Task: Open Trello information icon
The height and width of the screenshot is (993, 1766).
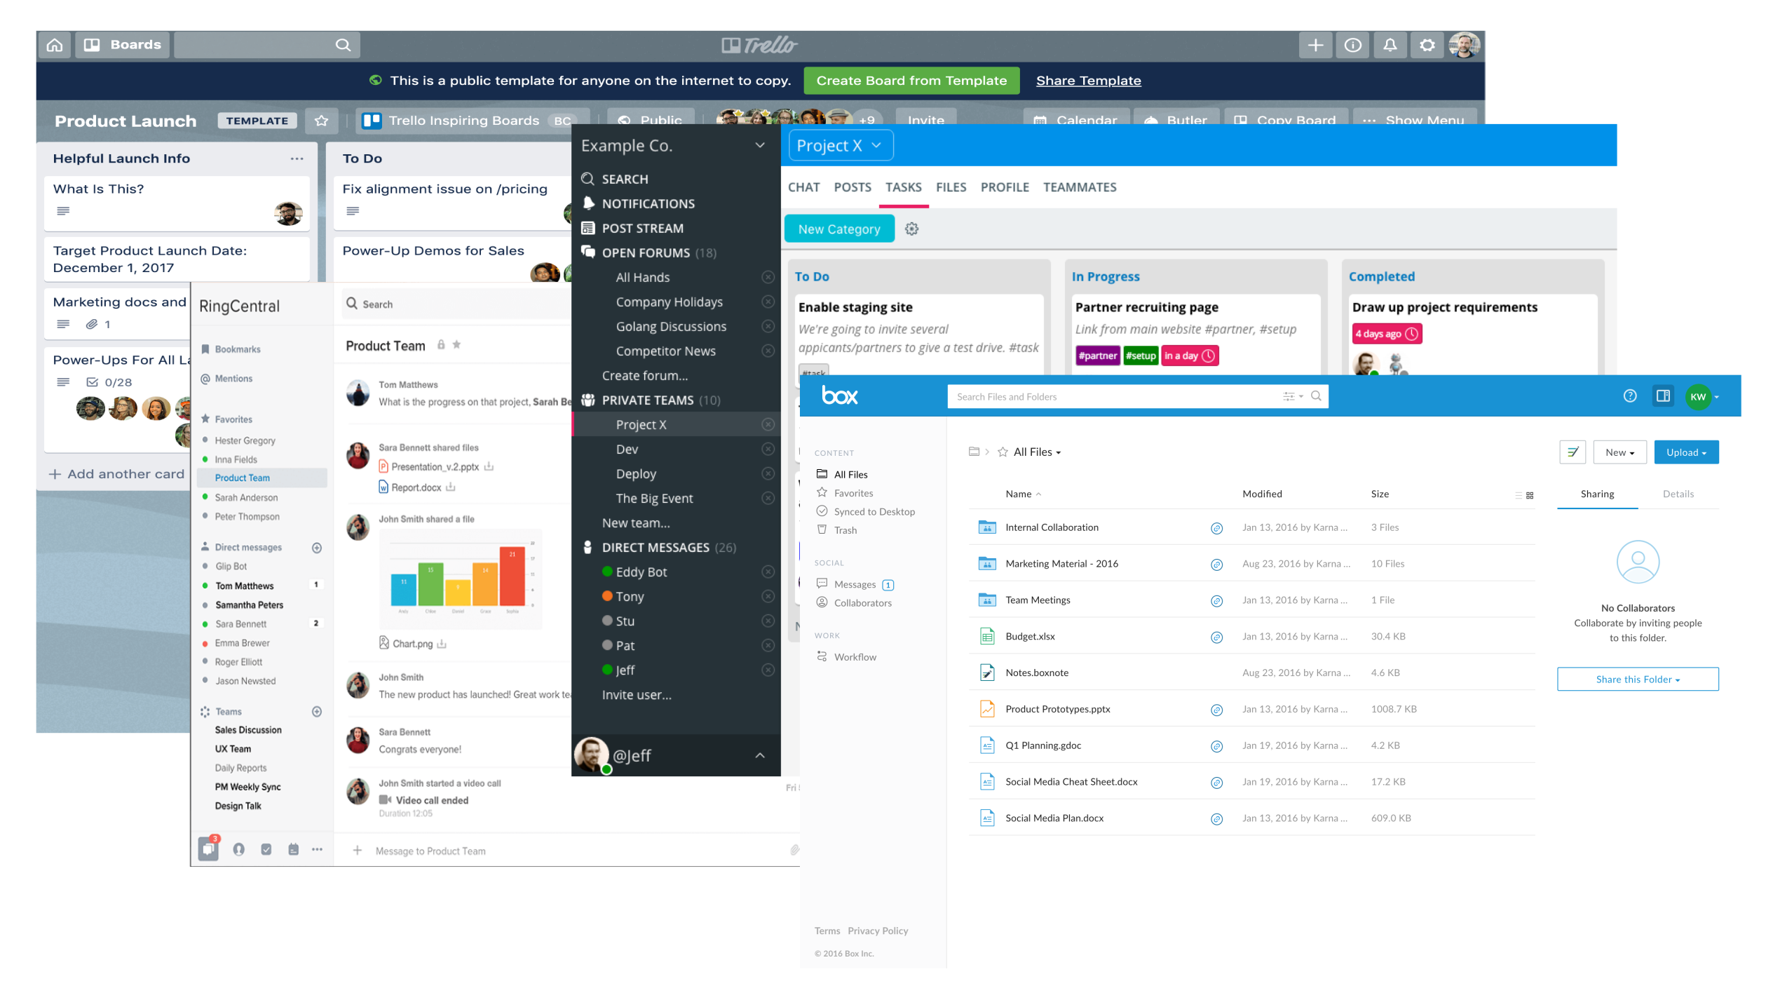Action: point(1352,45)
